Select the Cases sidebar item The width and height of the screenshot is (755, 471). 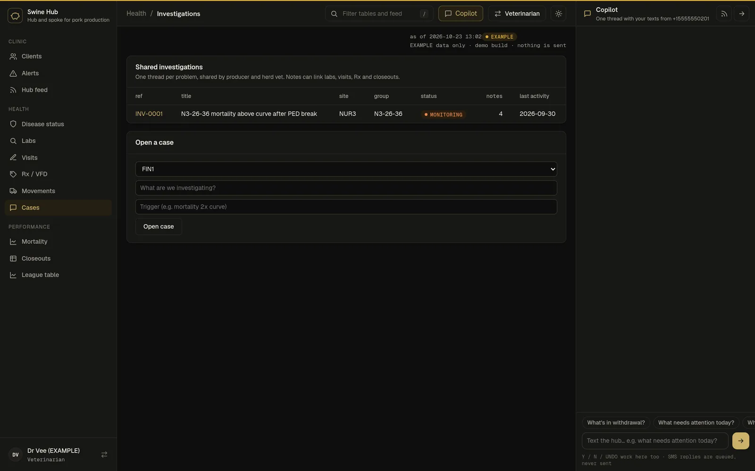(x=58, y=208)
